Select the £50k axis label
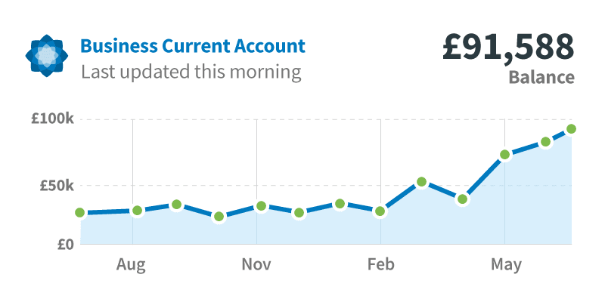Screen dimensions: 605x302 [56, 186]
